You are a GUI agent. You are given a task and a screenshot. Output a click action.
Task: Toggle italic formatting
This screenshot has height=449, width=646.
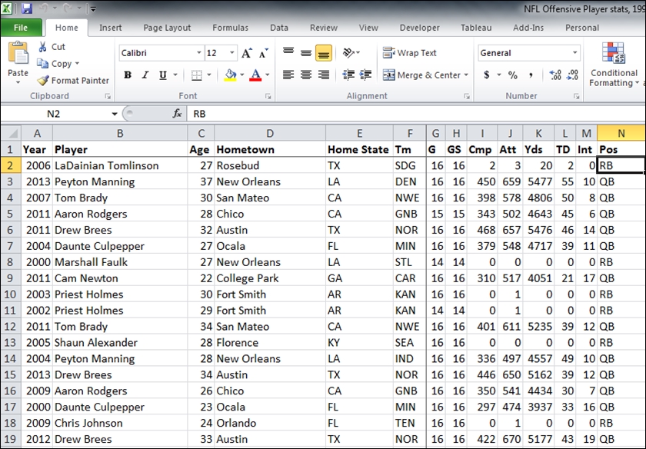tap(144, 76)
